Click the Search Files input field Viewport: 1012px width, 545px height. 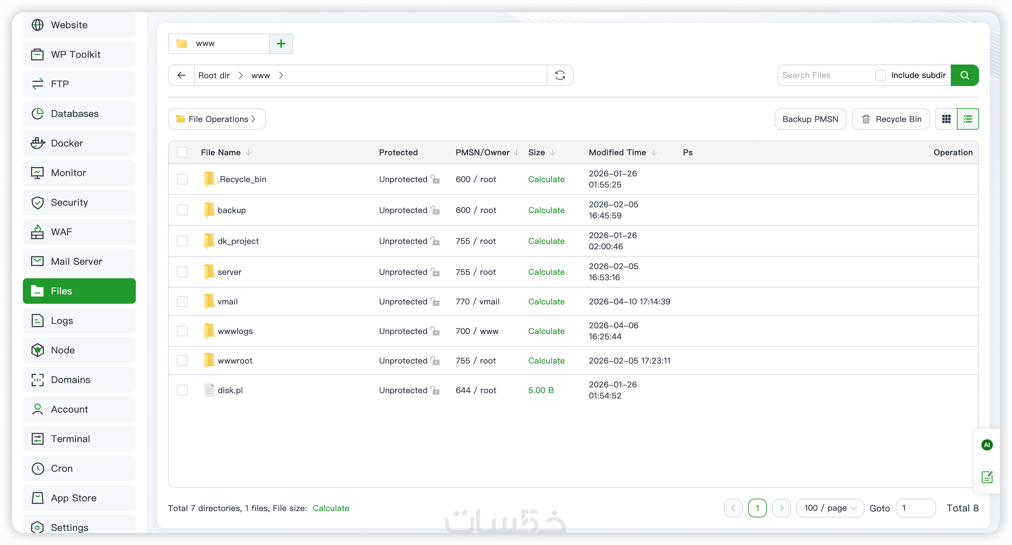[x=825, y=75]
